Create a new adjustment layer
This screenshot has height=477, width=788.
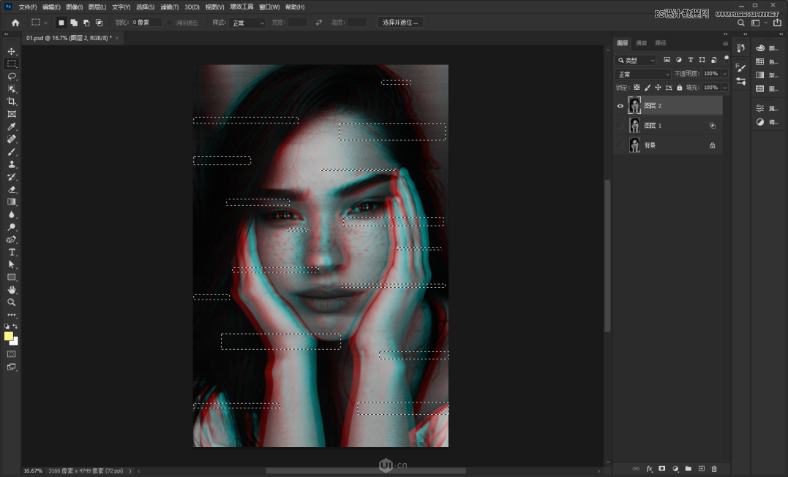[675, 468]
